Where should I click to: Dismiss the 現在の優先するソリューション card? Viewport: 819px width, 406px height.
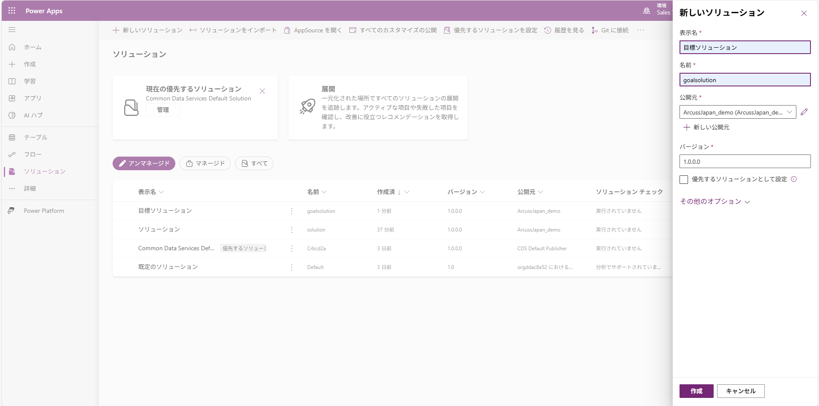pos(262,91)
